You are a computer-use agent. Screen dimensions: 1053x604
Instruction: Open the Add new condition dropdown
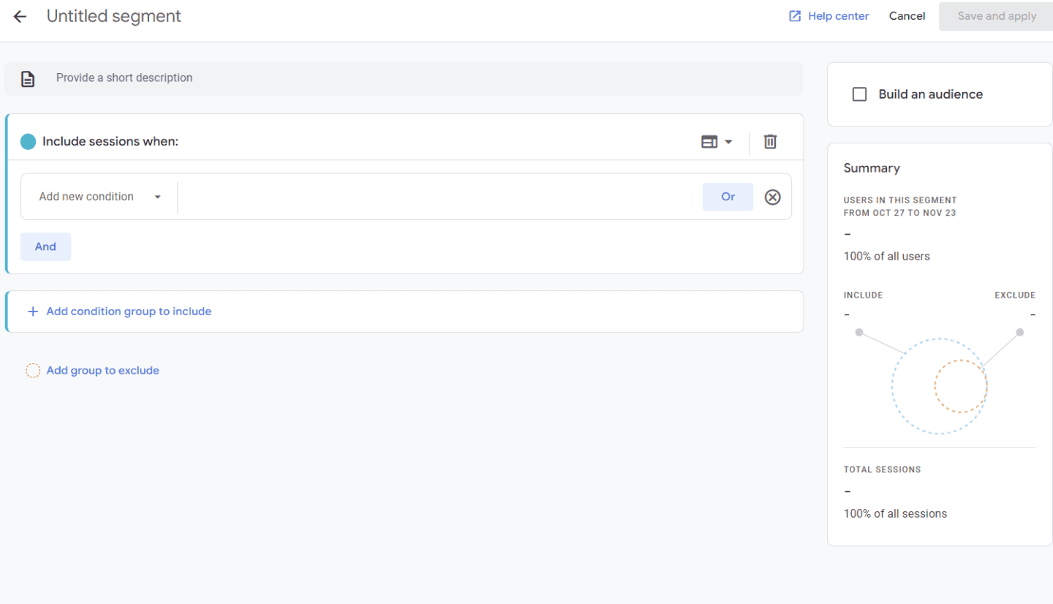point(99,197)
